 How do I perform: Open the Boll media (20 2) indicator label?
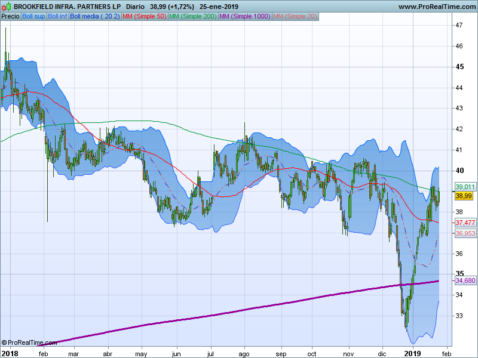pos(95,17)
